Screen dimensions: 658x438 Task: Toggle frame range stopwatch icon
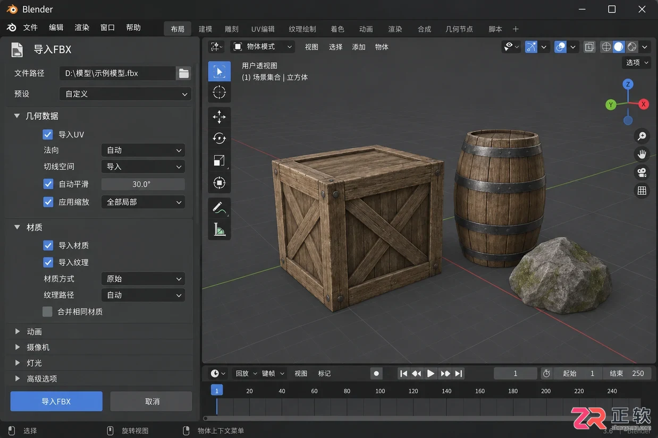[546, 373]
